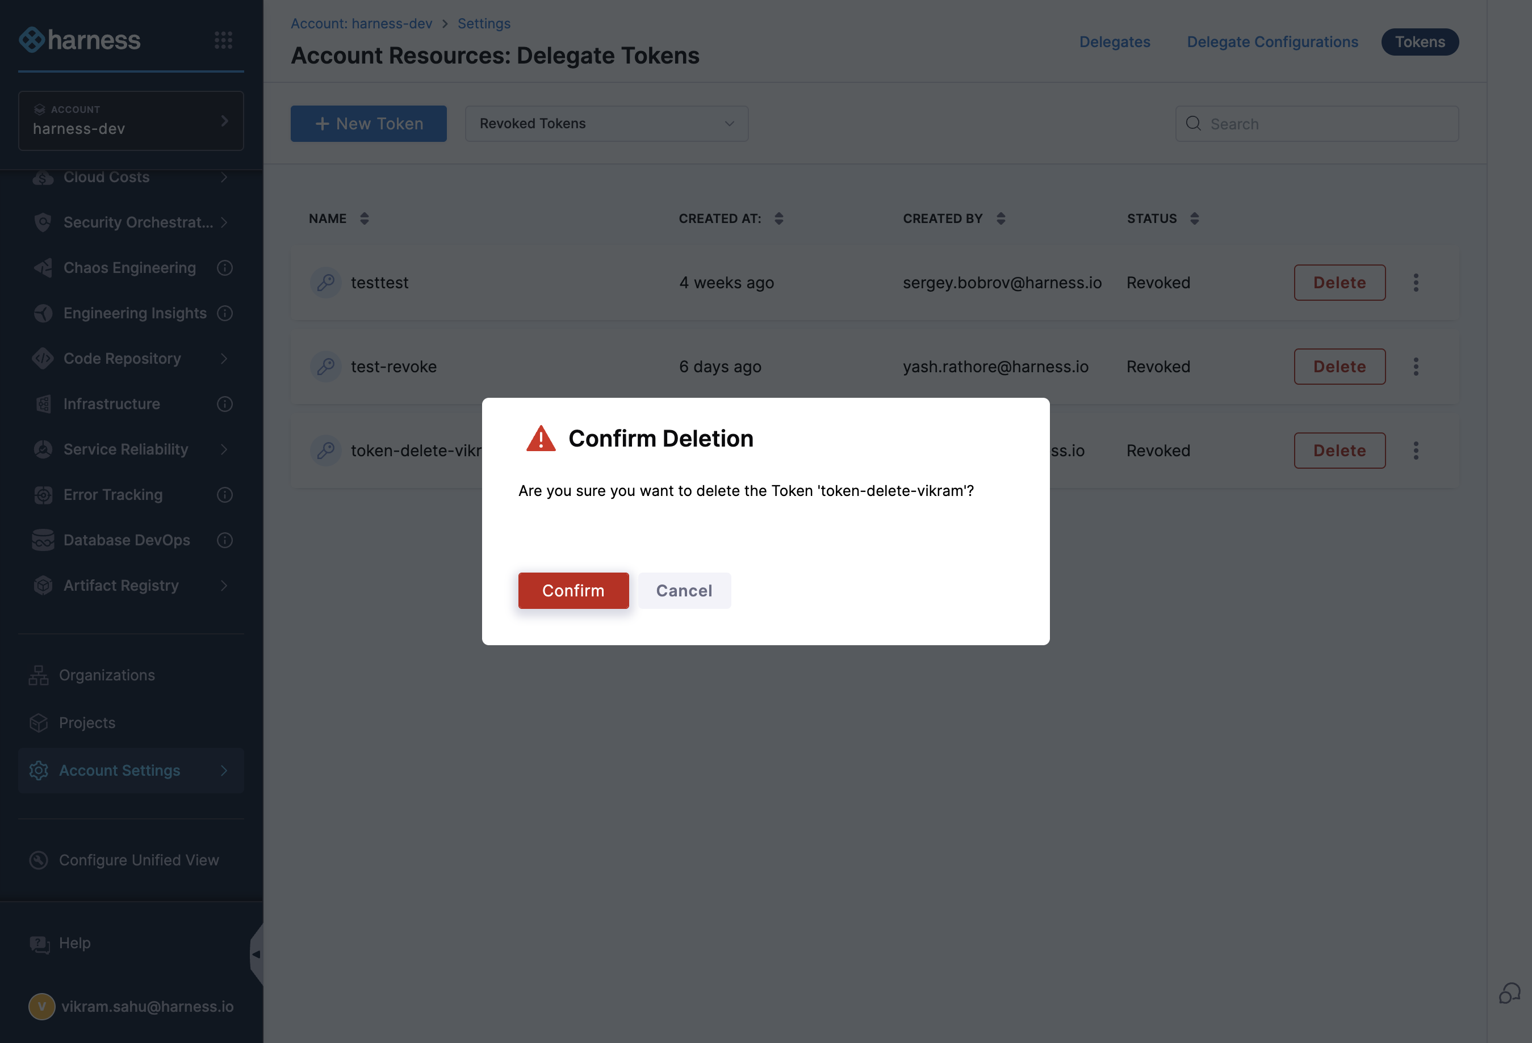Sort by Created By column arrows
1532x1043 pixels.
[x=1001, y=218]
